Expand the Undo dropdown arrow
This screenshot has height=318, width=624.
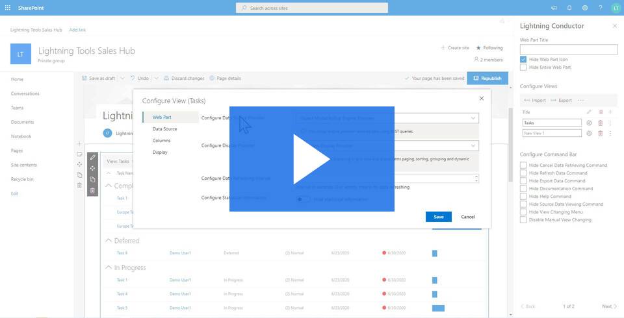click(156, 79)
